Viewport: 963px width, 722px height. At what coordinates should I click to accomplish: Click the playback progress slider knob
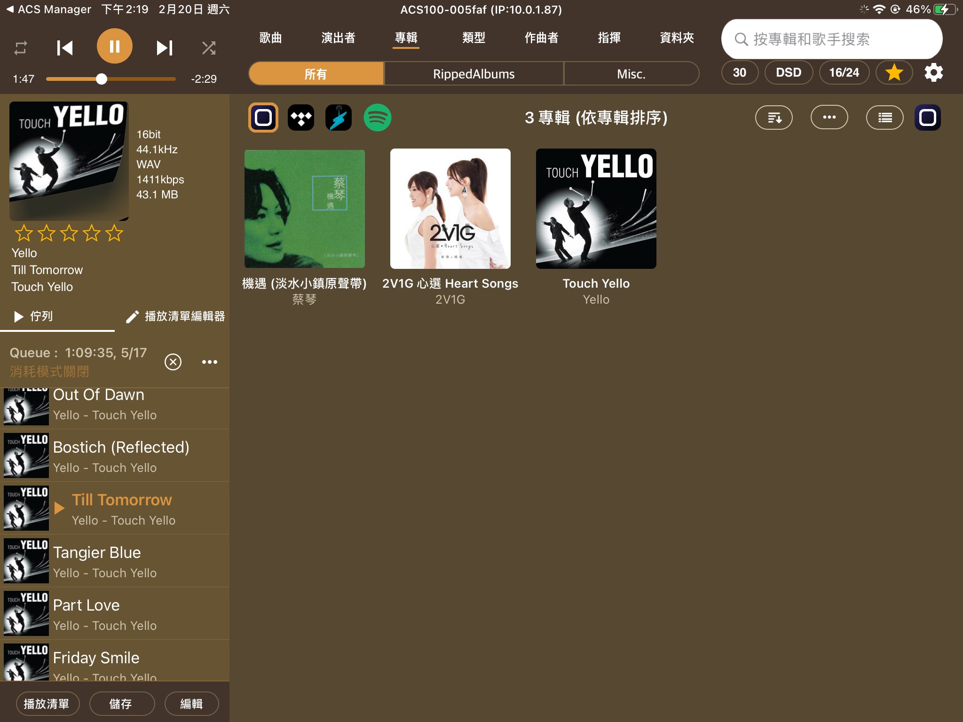click(102, 79)
